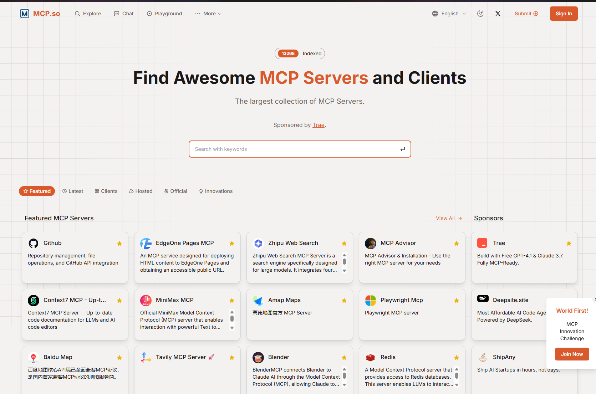
Task: Click the Zhipu Web Search logo icon
Action: click(x=258, y=243)
